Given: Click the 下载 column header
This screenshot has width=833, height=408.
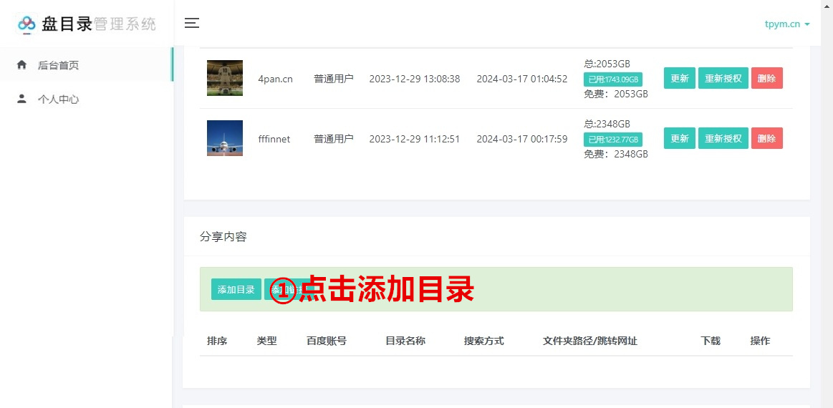Looking at the screenshot, I should [x=711, y=341].
